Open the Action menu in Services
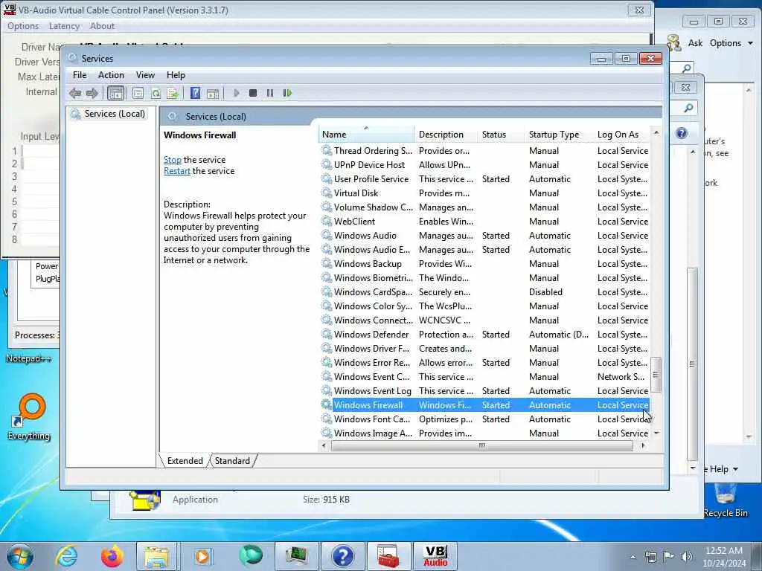The image size is (762, 571). point(111,75)
